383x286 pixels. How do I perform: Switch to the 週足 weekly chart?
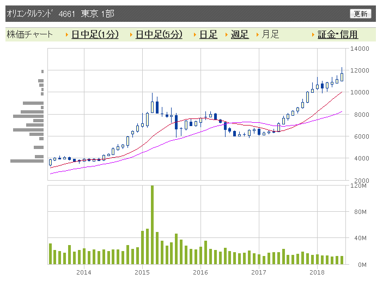(240, 34)
